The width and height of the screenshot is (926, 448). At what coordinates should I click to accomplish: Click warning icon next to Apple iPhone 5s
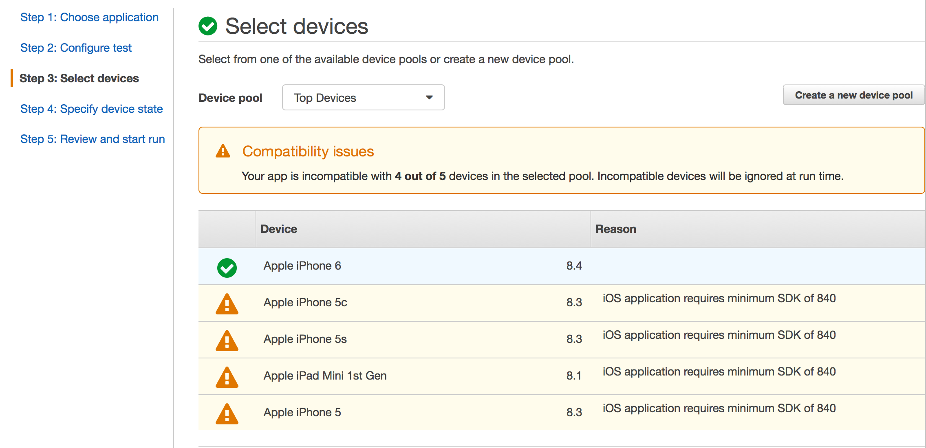click(x=227, y=341)
